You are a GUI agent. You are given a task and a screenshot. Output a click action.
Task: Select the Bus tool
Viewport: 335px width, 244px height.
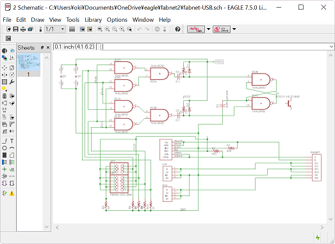click(x=4, y=162)
